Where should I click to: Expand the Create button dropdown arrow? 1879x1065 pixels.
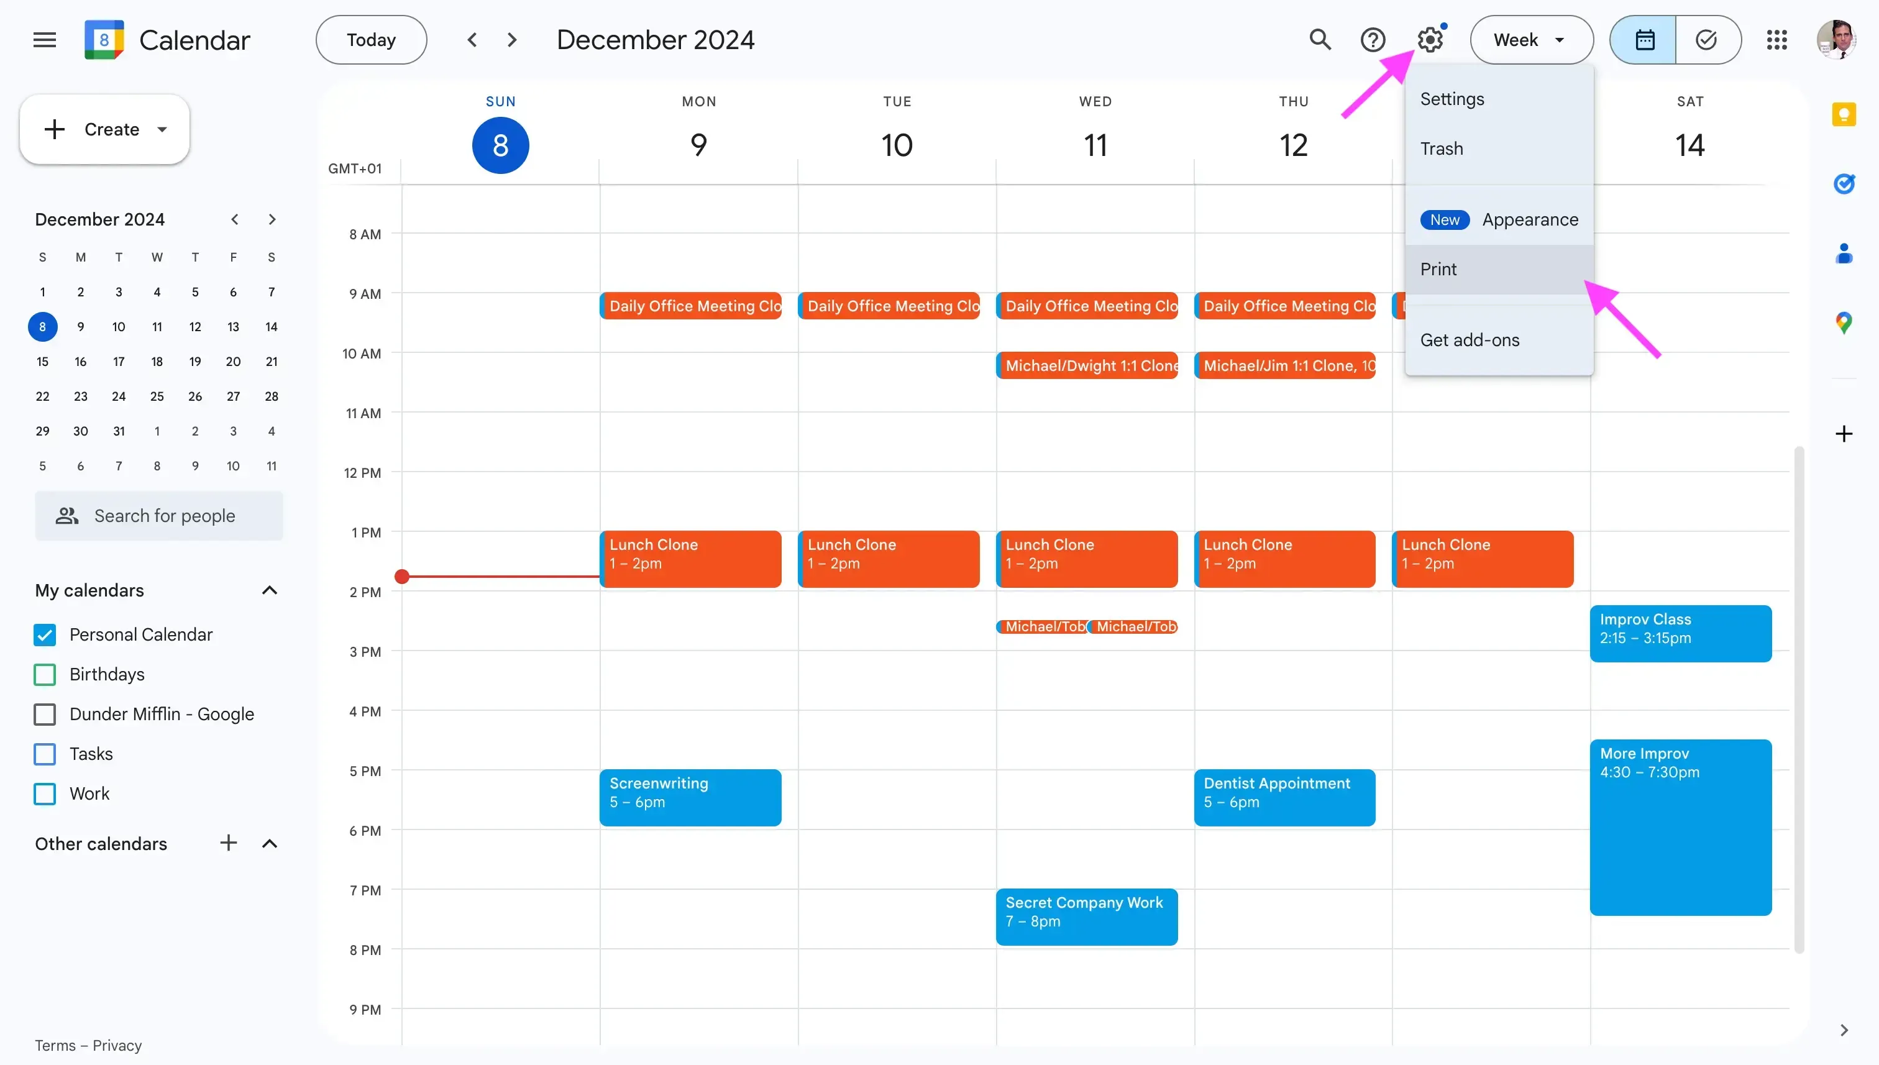tap(162, 129)
